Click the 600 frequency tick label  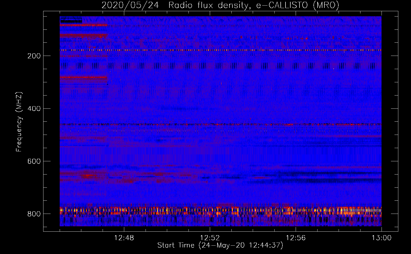[x=34, y=161]
